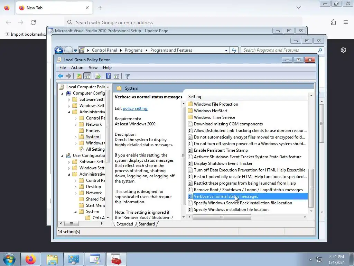Open the Firefox hamburger application menu
The height and width of the screenshot is (266, 354).
click(346, 22)
